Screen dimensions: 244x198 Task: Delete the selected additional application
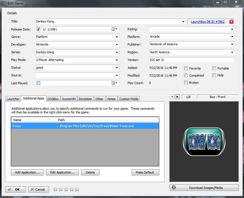(x=90, y=172)
